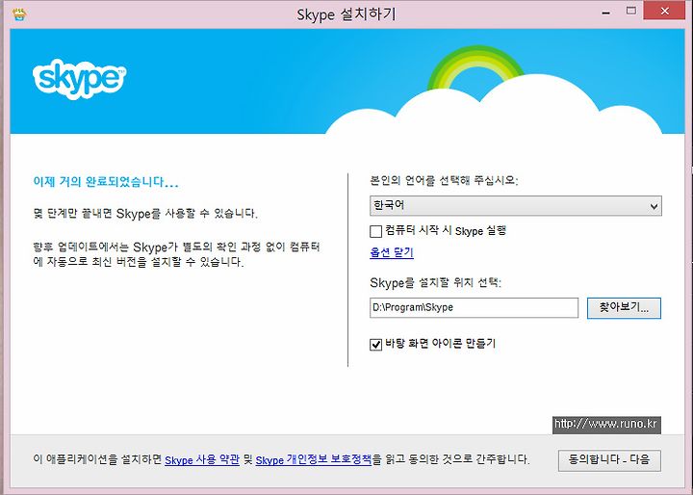Viewport: 693px width, 495px height.
Task: Minimize the Skype installer window
Action: 606,13
